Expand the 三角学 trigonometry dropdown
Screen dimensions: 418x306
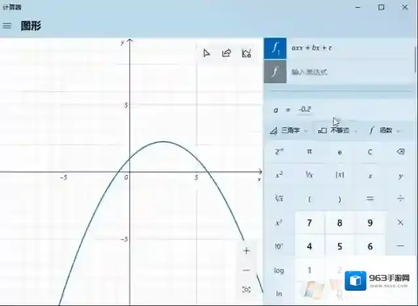point(289,130)
